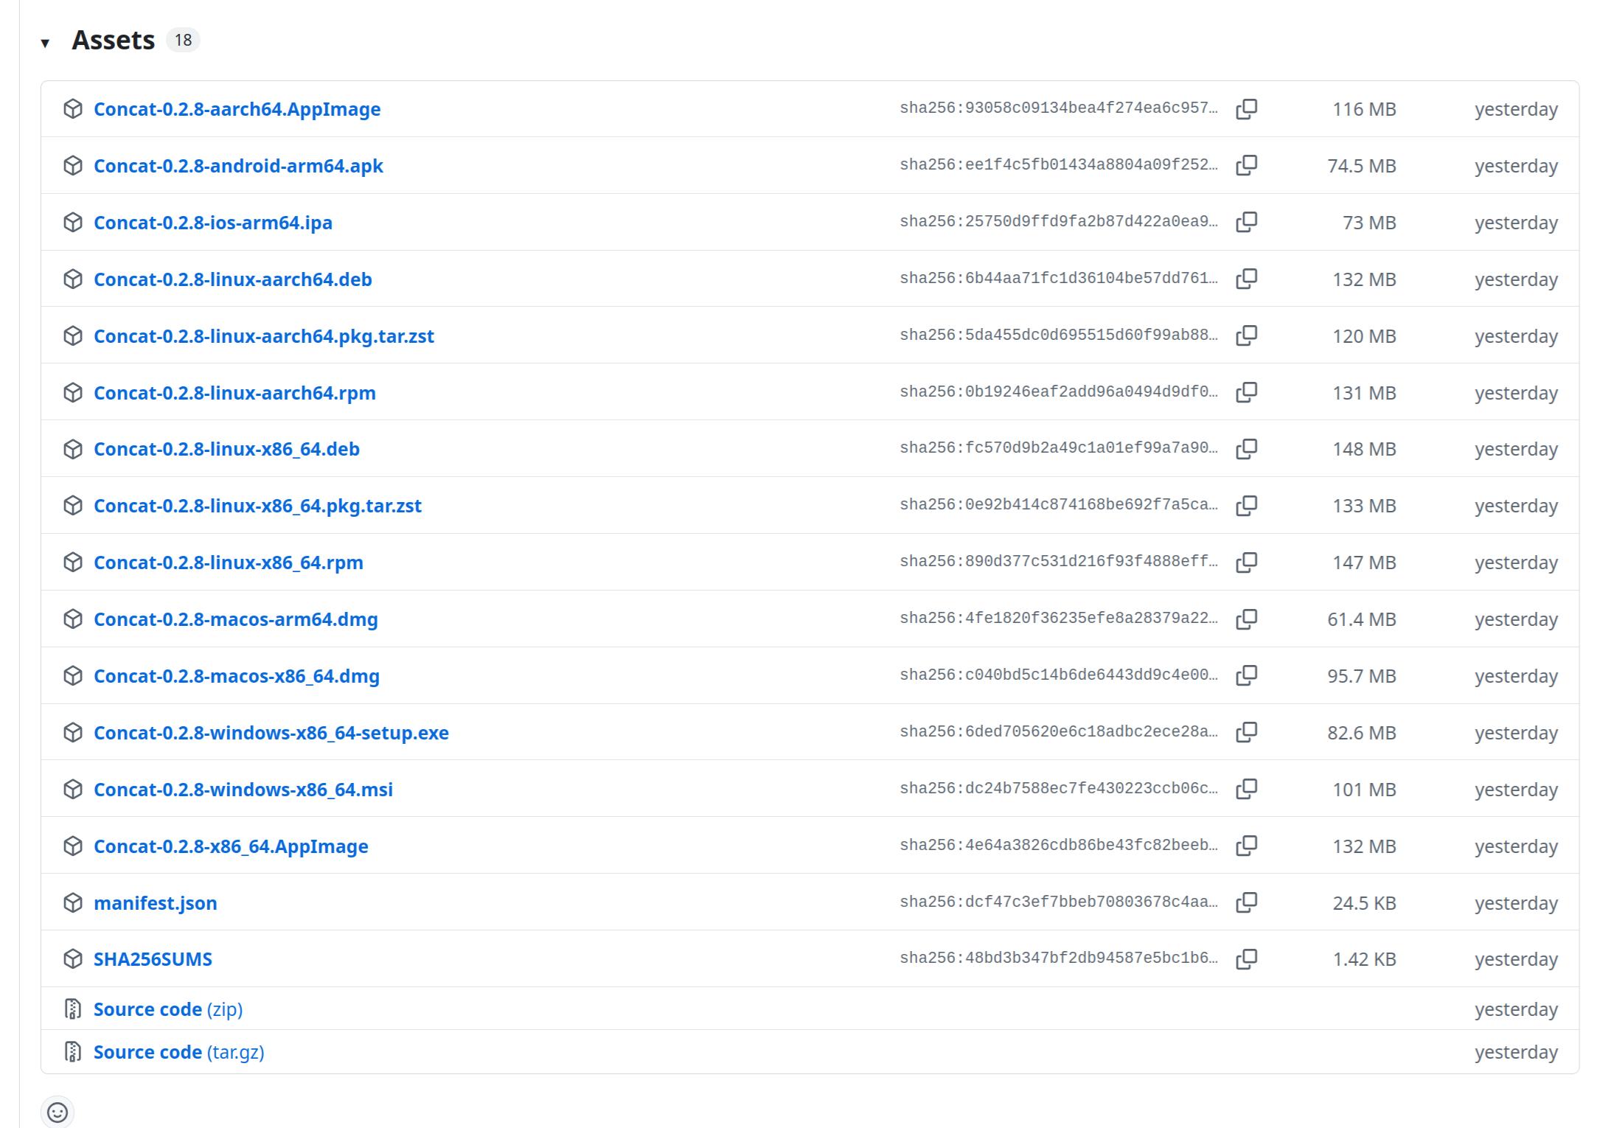Copy sha256 for android-arm64.apk
The height and width of the screenshot is (1128, 1600).
click(x=1246, y=165)
